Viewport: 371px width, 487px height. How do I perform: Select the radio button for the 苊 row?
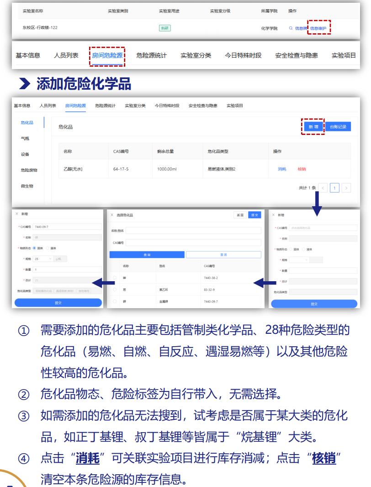point(115,289)
